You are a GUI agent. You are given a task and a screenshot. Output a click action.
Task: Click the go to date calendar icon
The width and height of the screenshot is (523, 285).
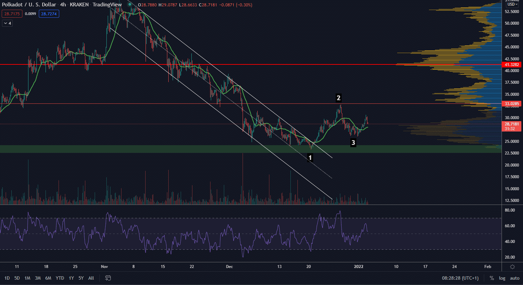[108, 278]
